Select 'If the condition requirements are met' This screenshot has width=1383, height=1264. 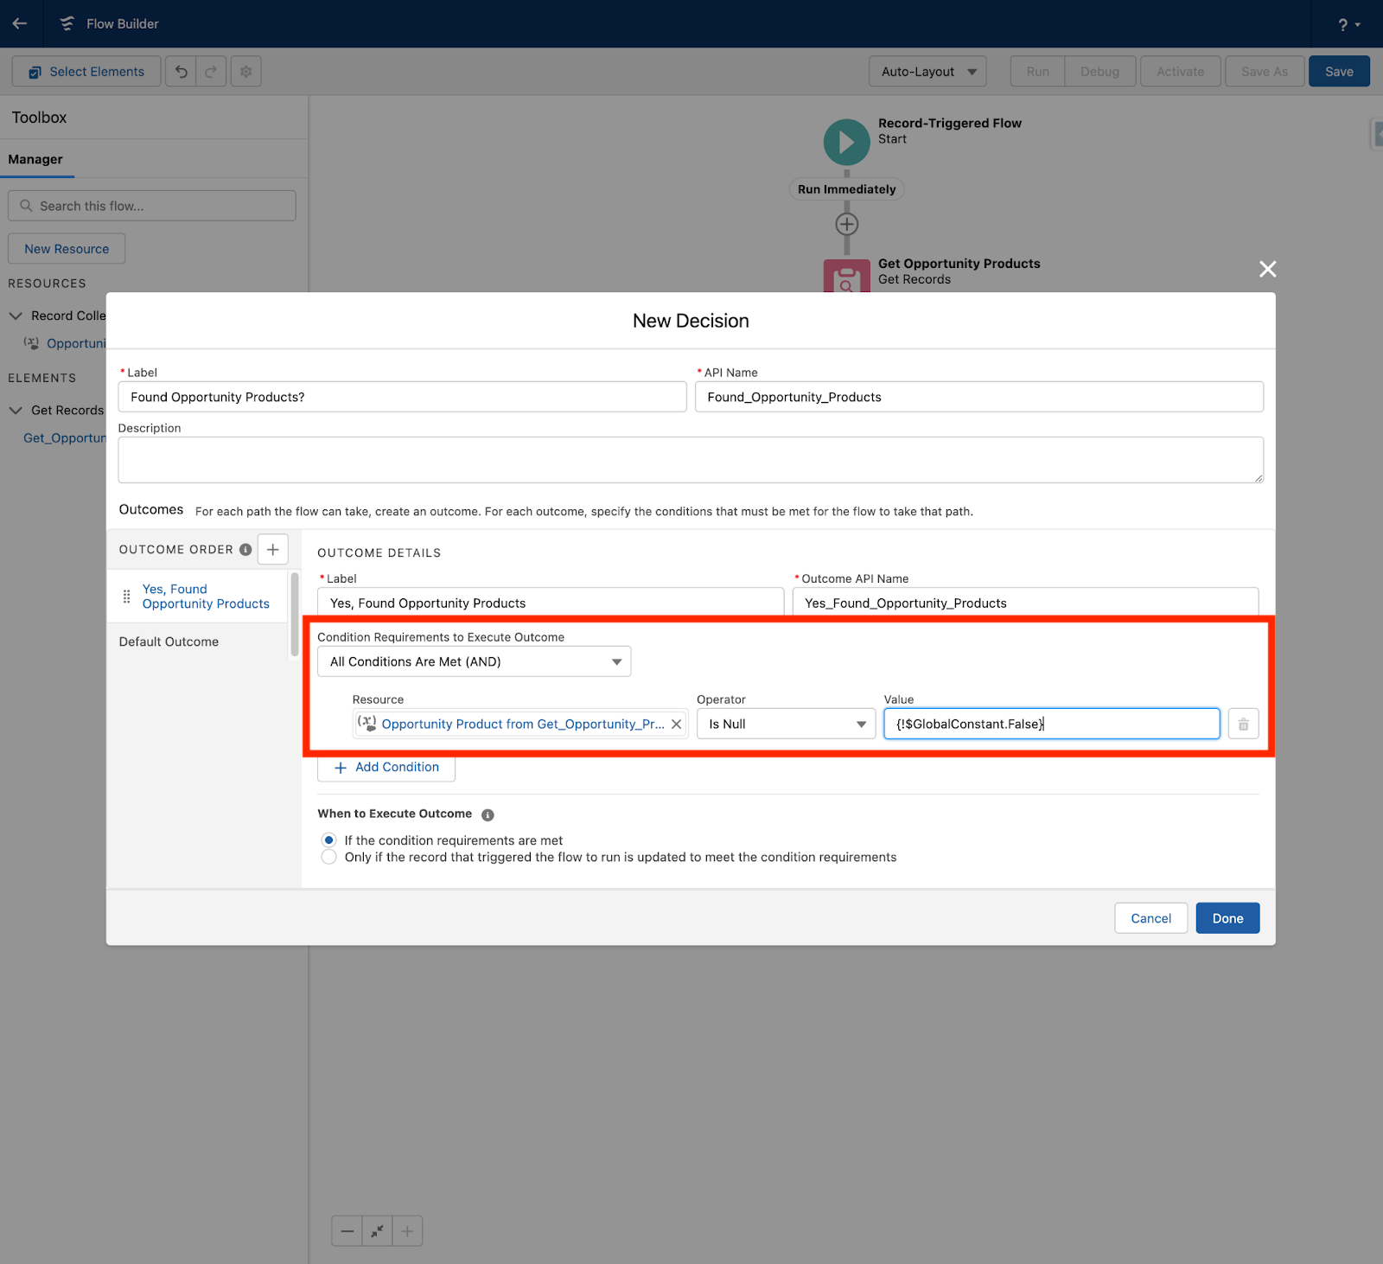[328, 839]
